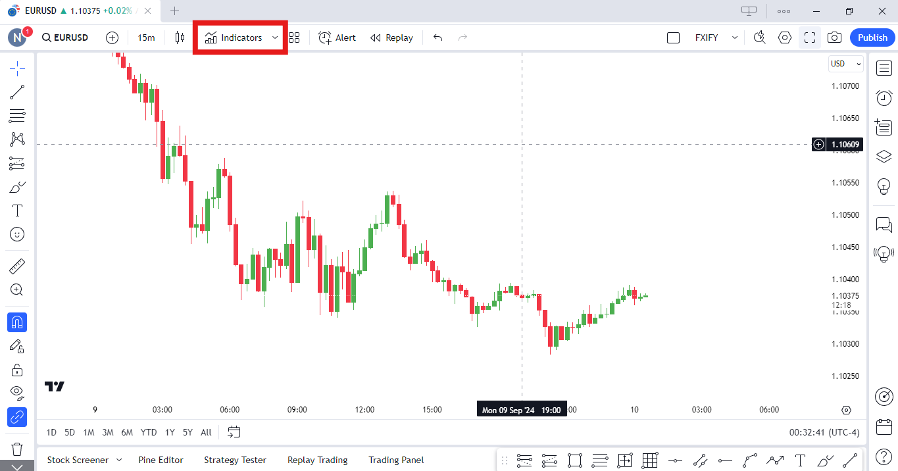Expand the Stock Screener dropdown arrow
The width and height of the screenshot is (898, 471).
[119, 460]
